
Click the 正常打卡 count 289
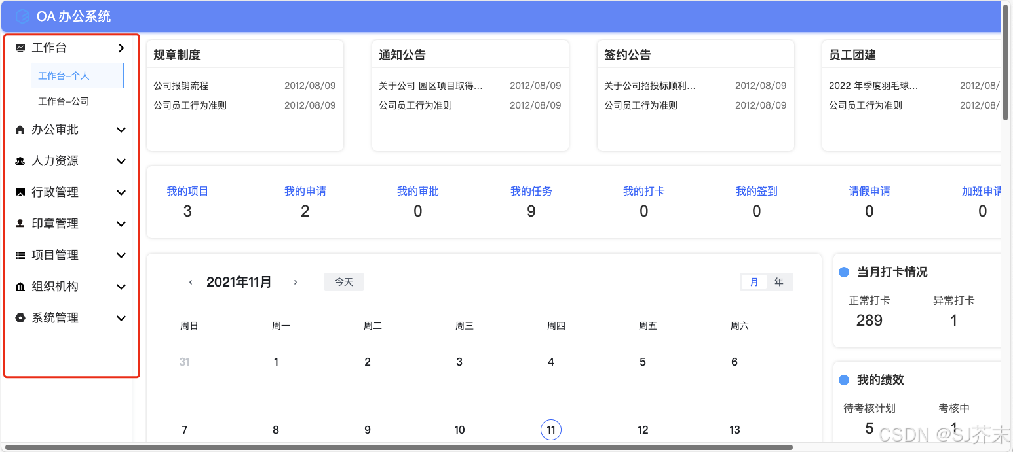870,320
